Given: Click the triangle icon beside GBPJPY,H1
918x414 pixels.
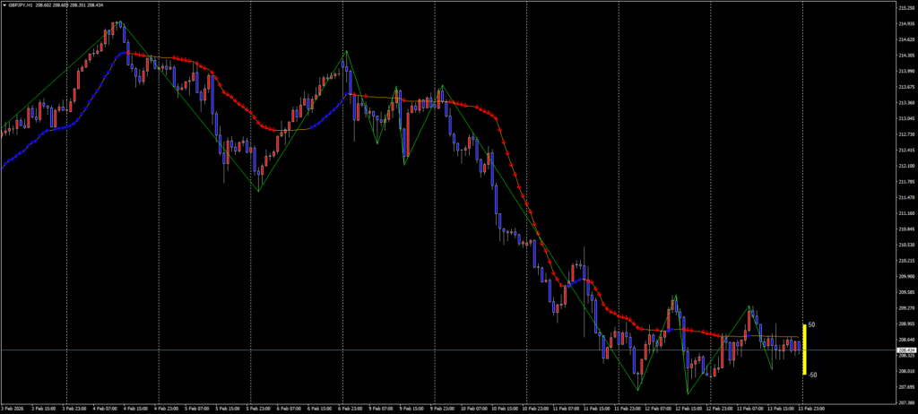Looking at the screenshot, I should 4,4.
